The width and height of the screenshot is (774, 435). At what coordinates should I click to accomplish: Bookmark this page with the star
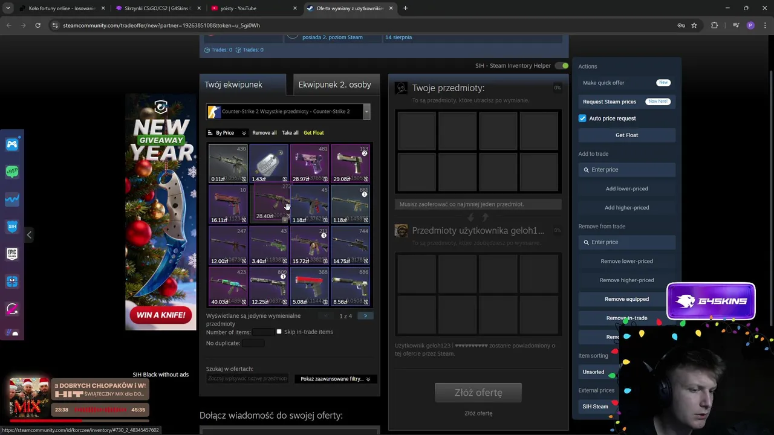click(x=694, y=25)
